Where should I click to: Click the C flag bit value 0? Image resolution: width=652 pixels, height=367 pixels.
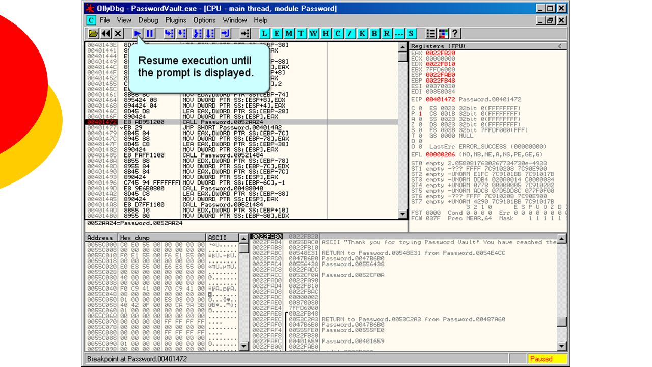420,108
